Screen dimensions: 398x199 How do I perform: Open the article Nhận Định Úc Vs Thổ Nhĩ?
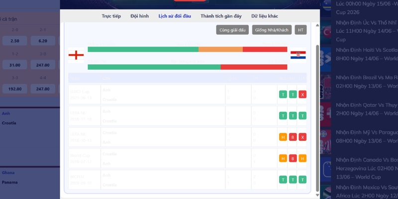point(367,31)
